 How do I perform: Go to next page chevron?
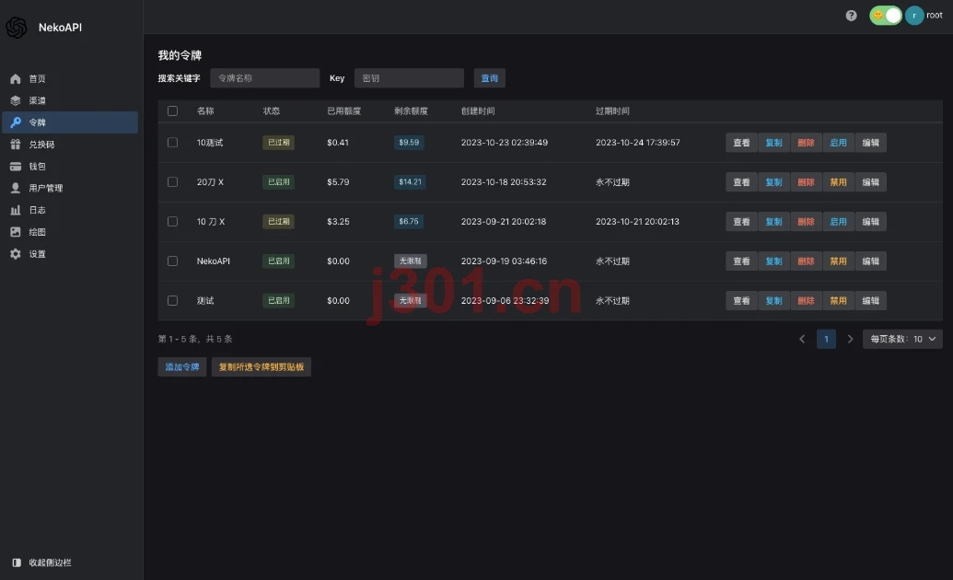pyautogui.click(x=850, y=339)
